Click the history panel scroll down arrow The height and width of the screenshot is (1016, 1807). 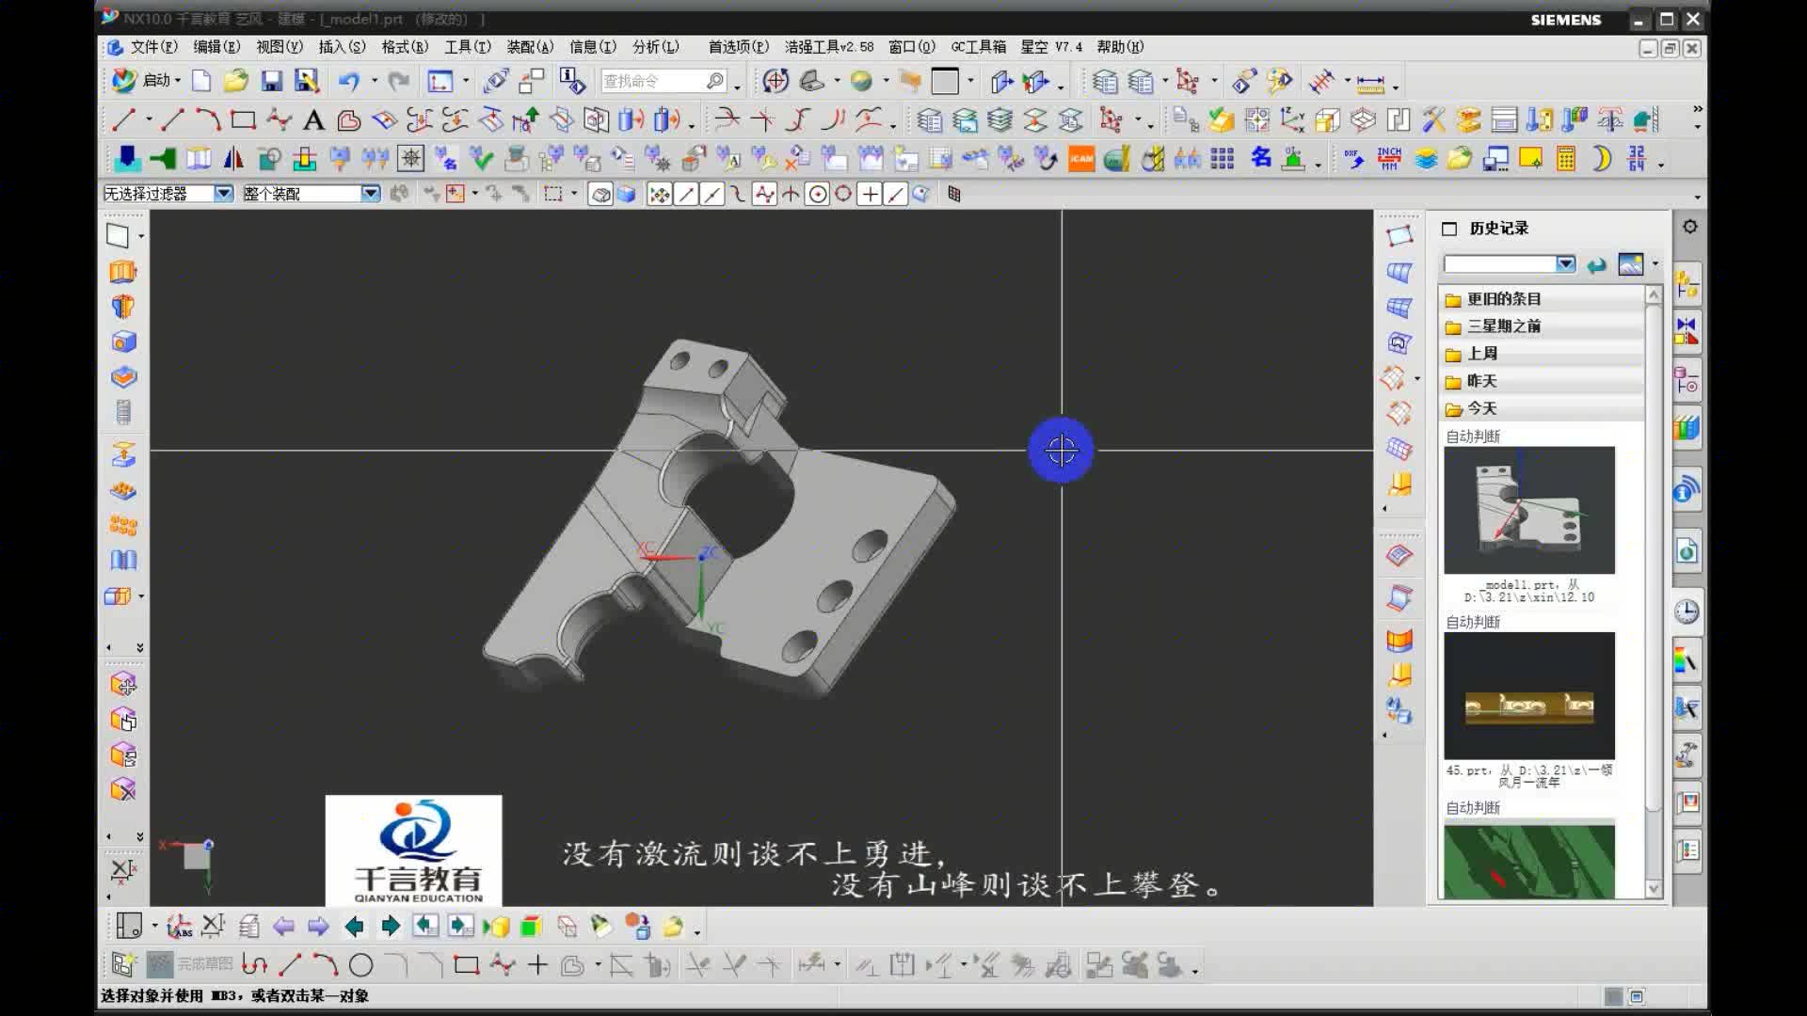[1654, 888]
